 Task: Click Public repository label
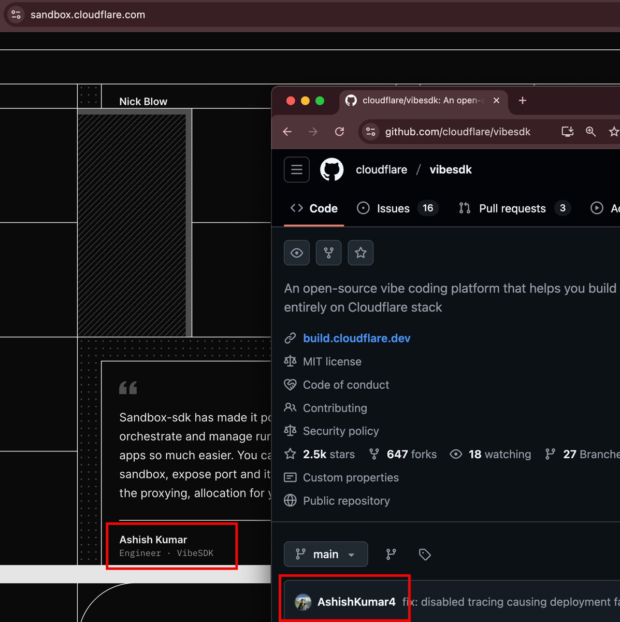point(347,501)
